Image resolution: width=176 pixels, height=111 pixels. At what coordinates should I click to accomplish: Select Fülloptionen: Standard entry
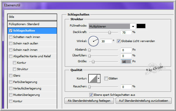coord(32,24)
